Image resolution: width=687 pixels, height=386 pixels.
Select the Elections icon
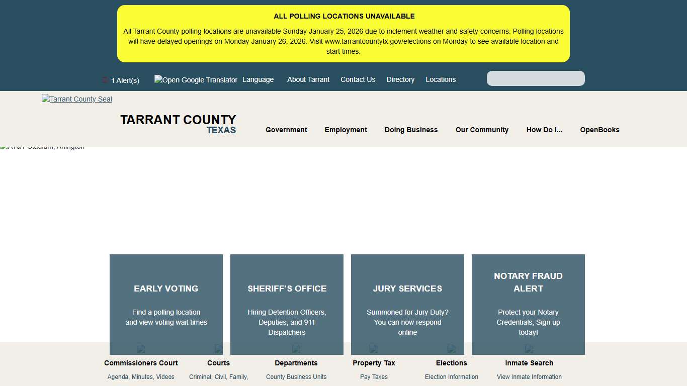coord(451,349)
